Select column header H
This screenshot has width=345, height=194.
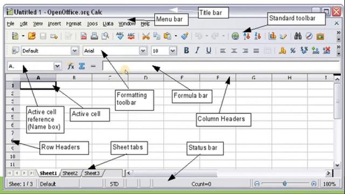pyautogui.click(x=289, y=78)
